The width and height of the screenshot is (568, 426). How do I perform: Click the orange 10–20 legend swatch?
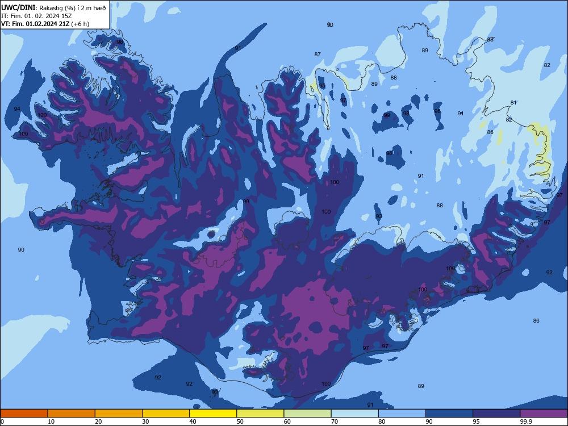tap(72, 414)
